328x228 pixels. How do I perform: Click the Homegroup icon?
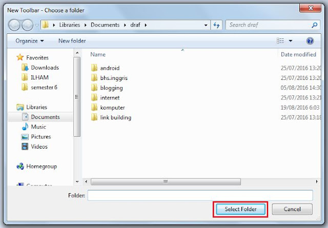tap(20, 167)
